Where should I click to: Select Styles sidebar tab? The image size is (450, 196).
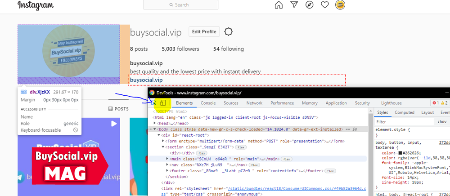point(382,113)
